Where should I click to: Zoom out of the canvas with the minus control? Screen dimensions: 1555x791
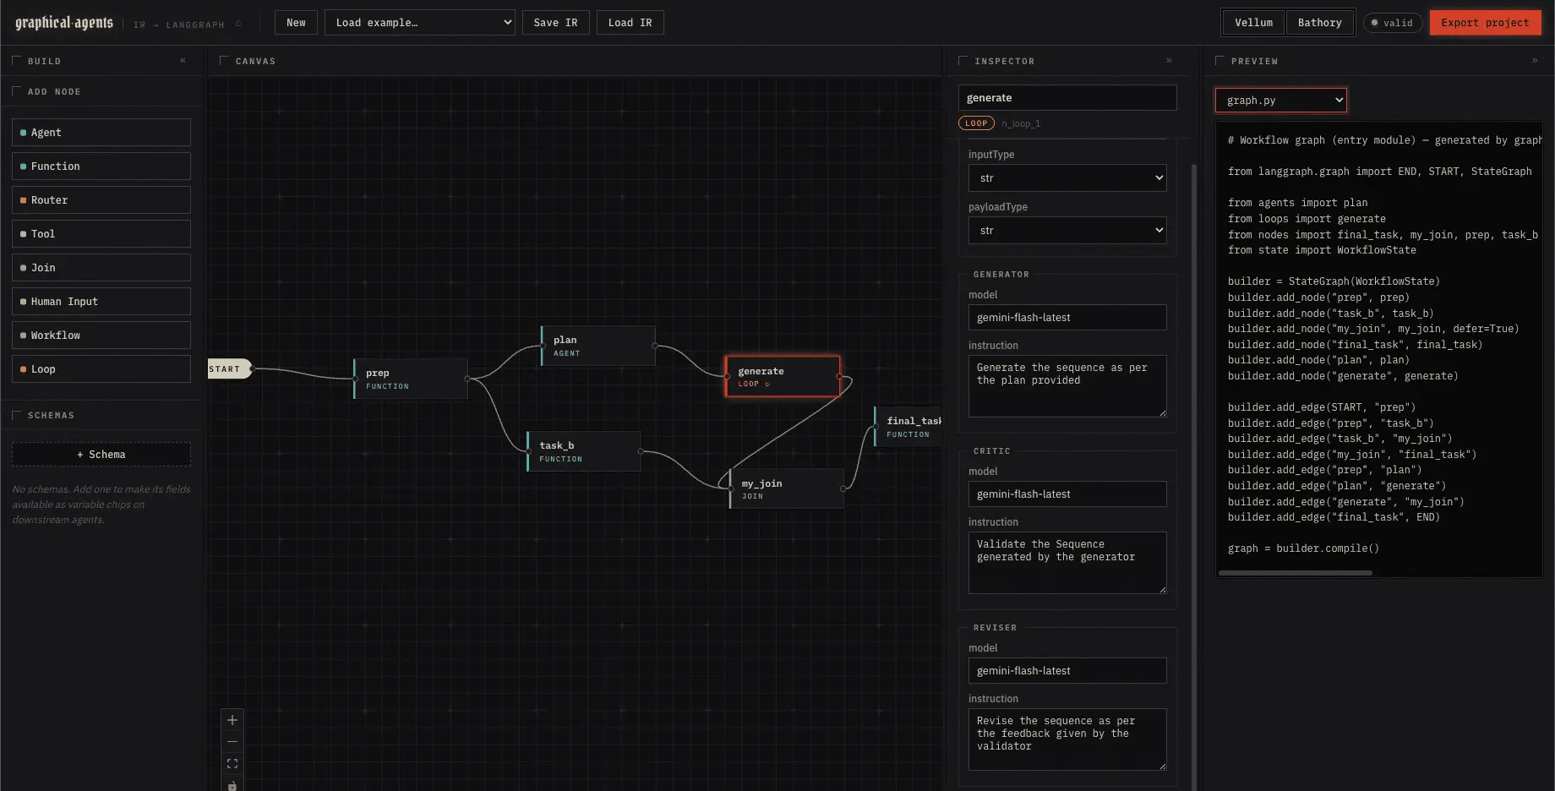point(232,742)
